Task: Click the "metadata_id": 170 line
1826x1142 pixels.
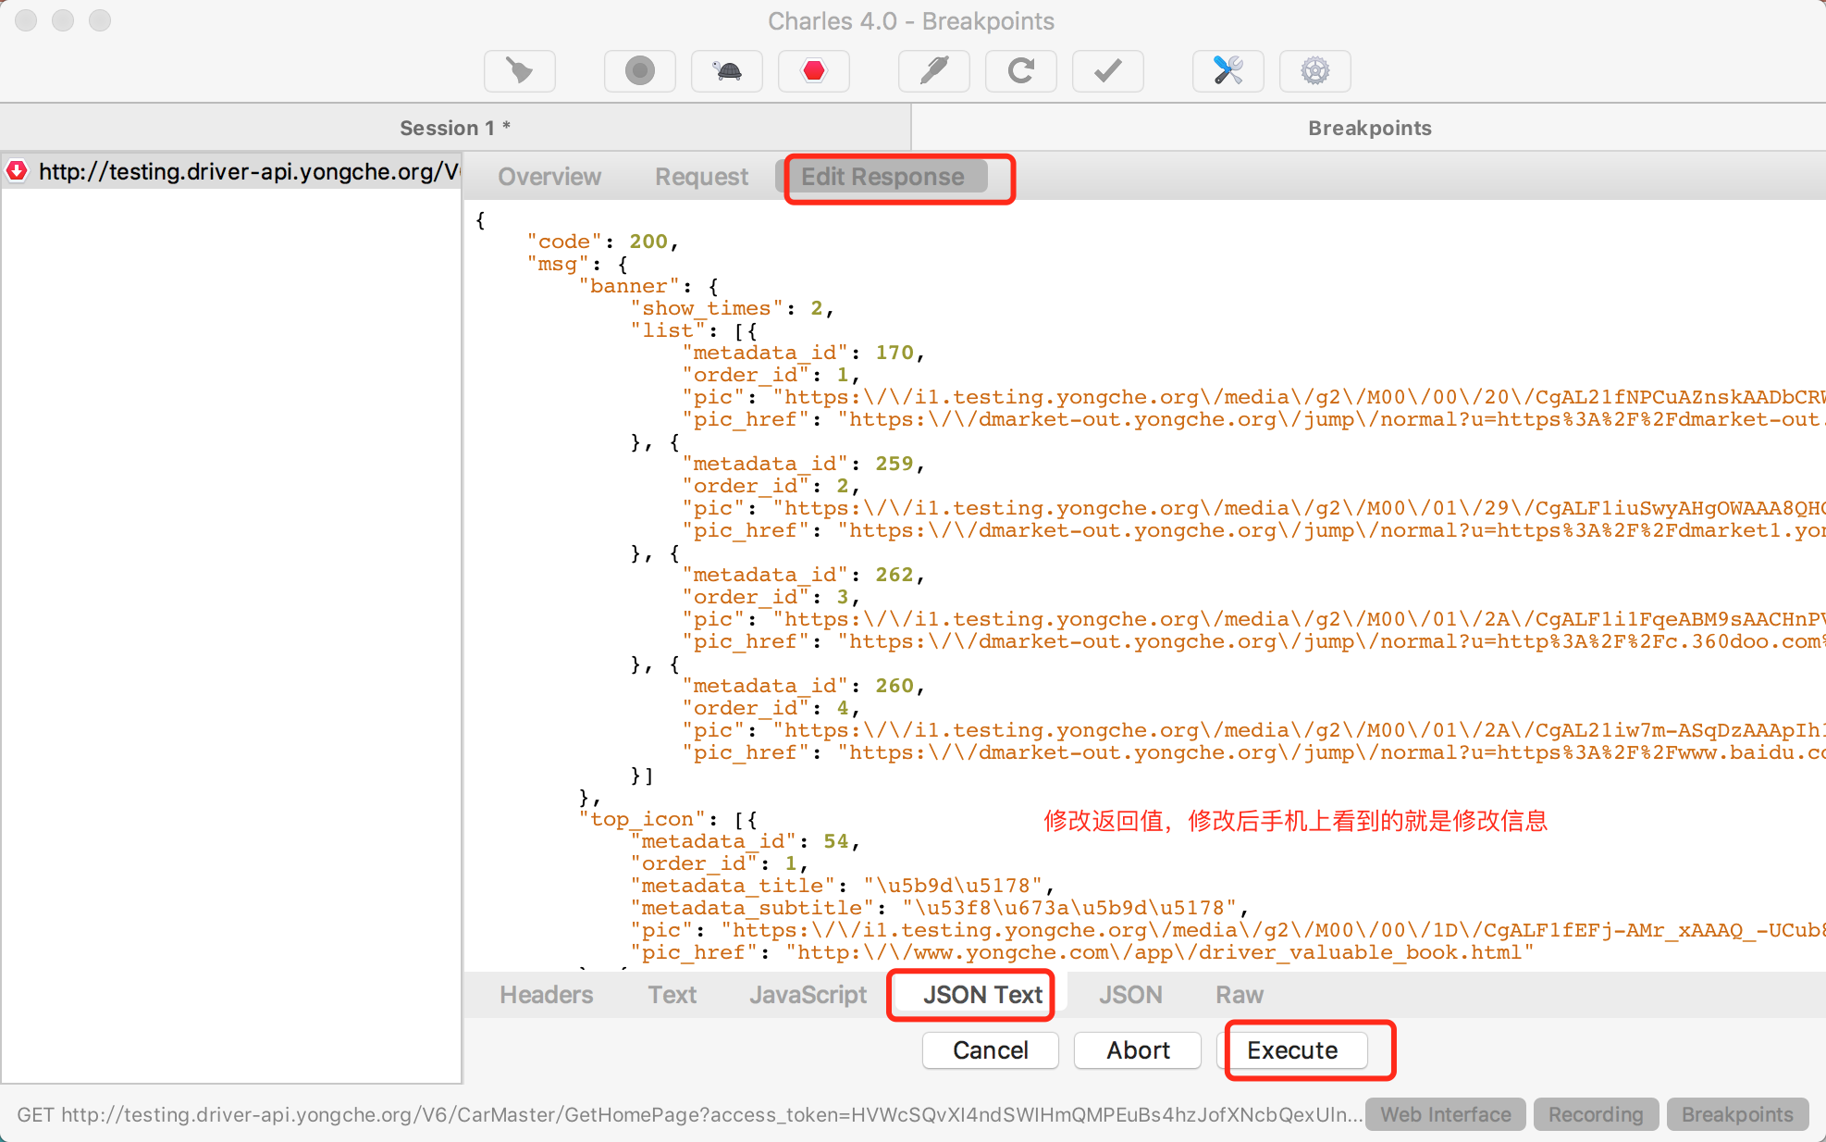Action: tap(804, 353)
